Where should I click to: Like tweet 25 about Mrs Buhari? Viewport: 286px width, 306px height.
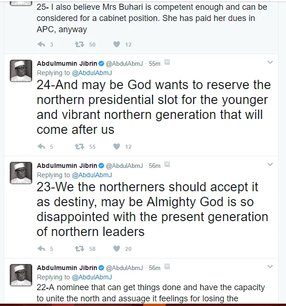117,44
